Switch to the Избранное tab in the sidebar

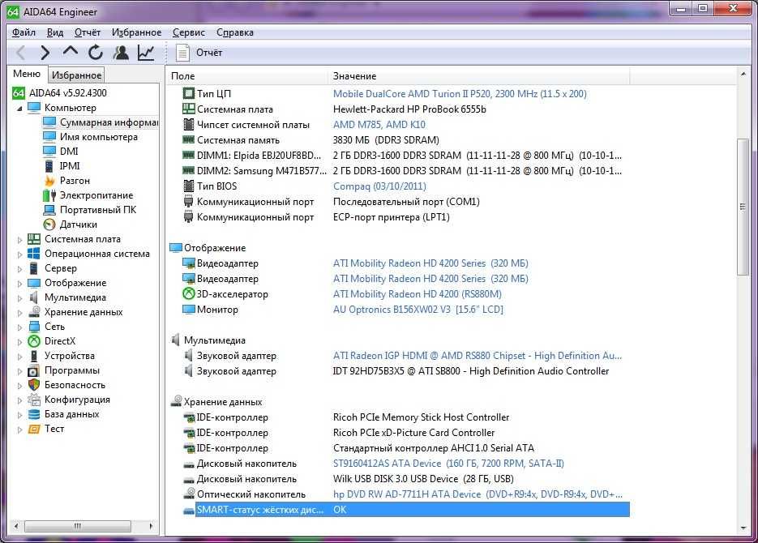[76, 75]
